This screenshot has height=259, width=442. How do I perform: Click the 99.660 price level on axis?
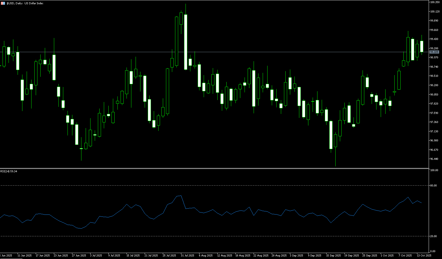(434, 30)
